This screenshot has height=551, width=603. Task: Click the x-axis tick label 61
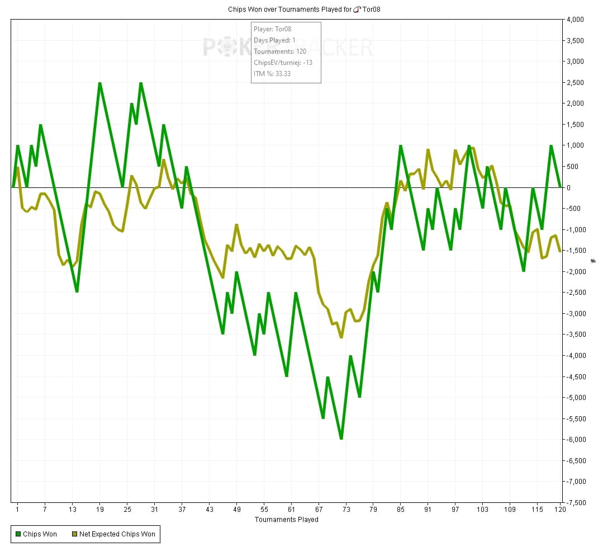point(292,510)
